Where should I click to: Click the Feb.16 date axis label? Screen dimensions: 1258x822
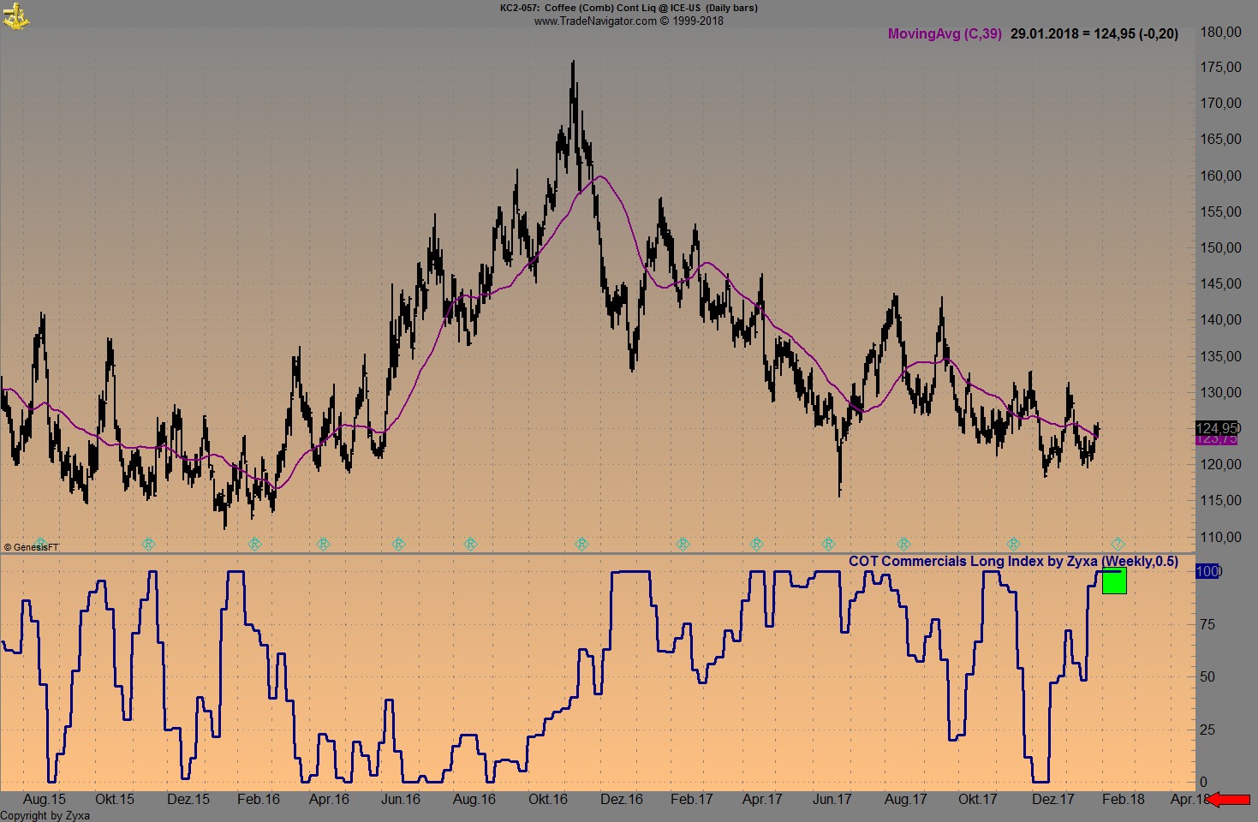coord(259,800)
